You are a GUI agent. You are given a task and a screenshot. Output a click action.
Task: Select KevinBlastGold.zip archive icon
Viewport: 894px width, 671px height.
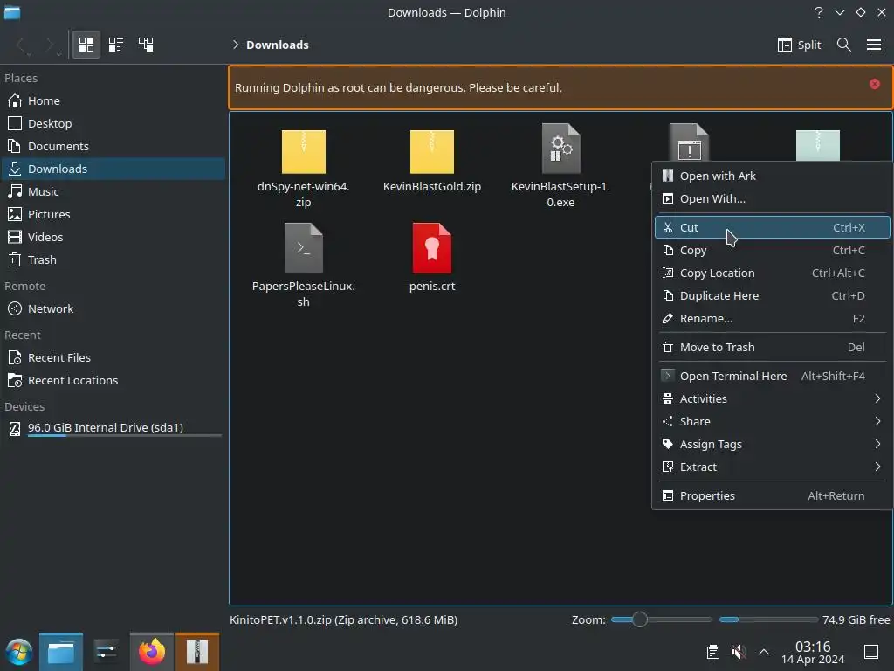tap(431, 152)
